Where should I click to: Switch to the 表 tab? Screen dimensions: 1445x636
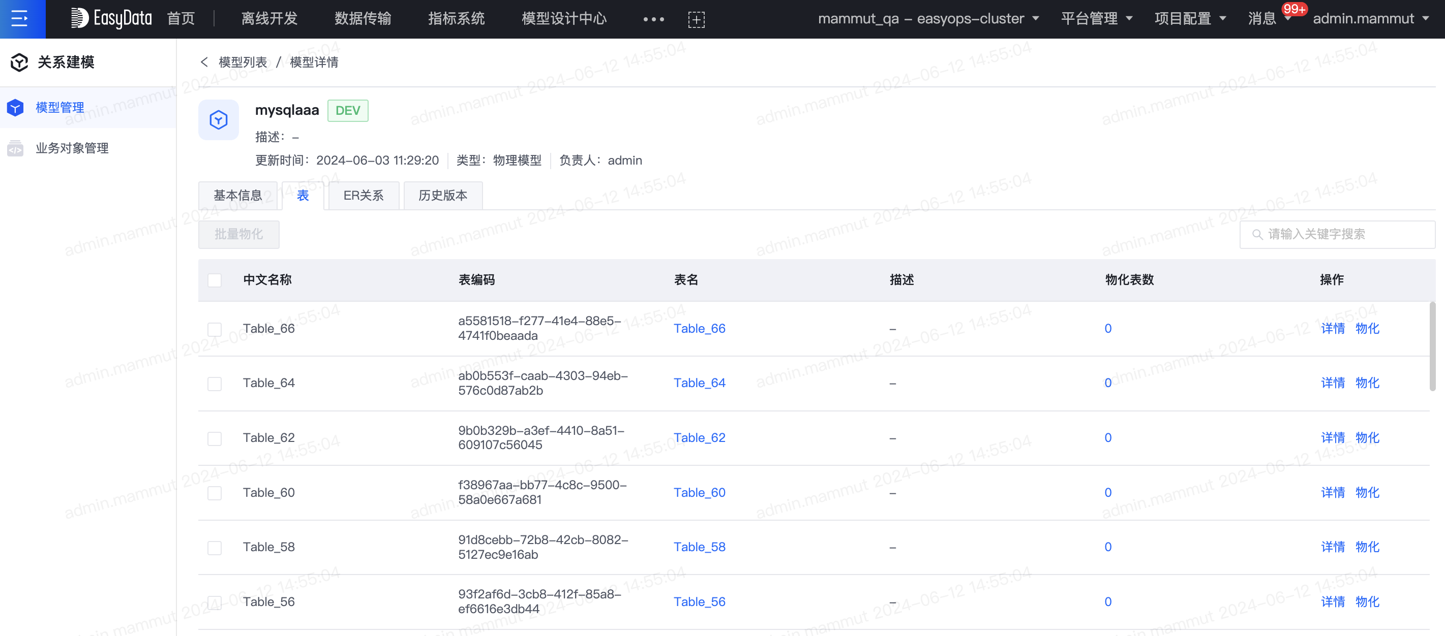tap(303, 195)
